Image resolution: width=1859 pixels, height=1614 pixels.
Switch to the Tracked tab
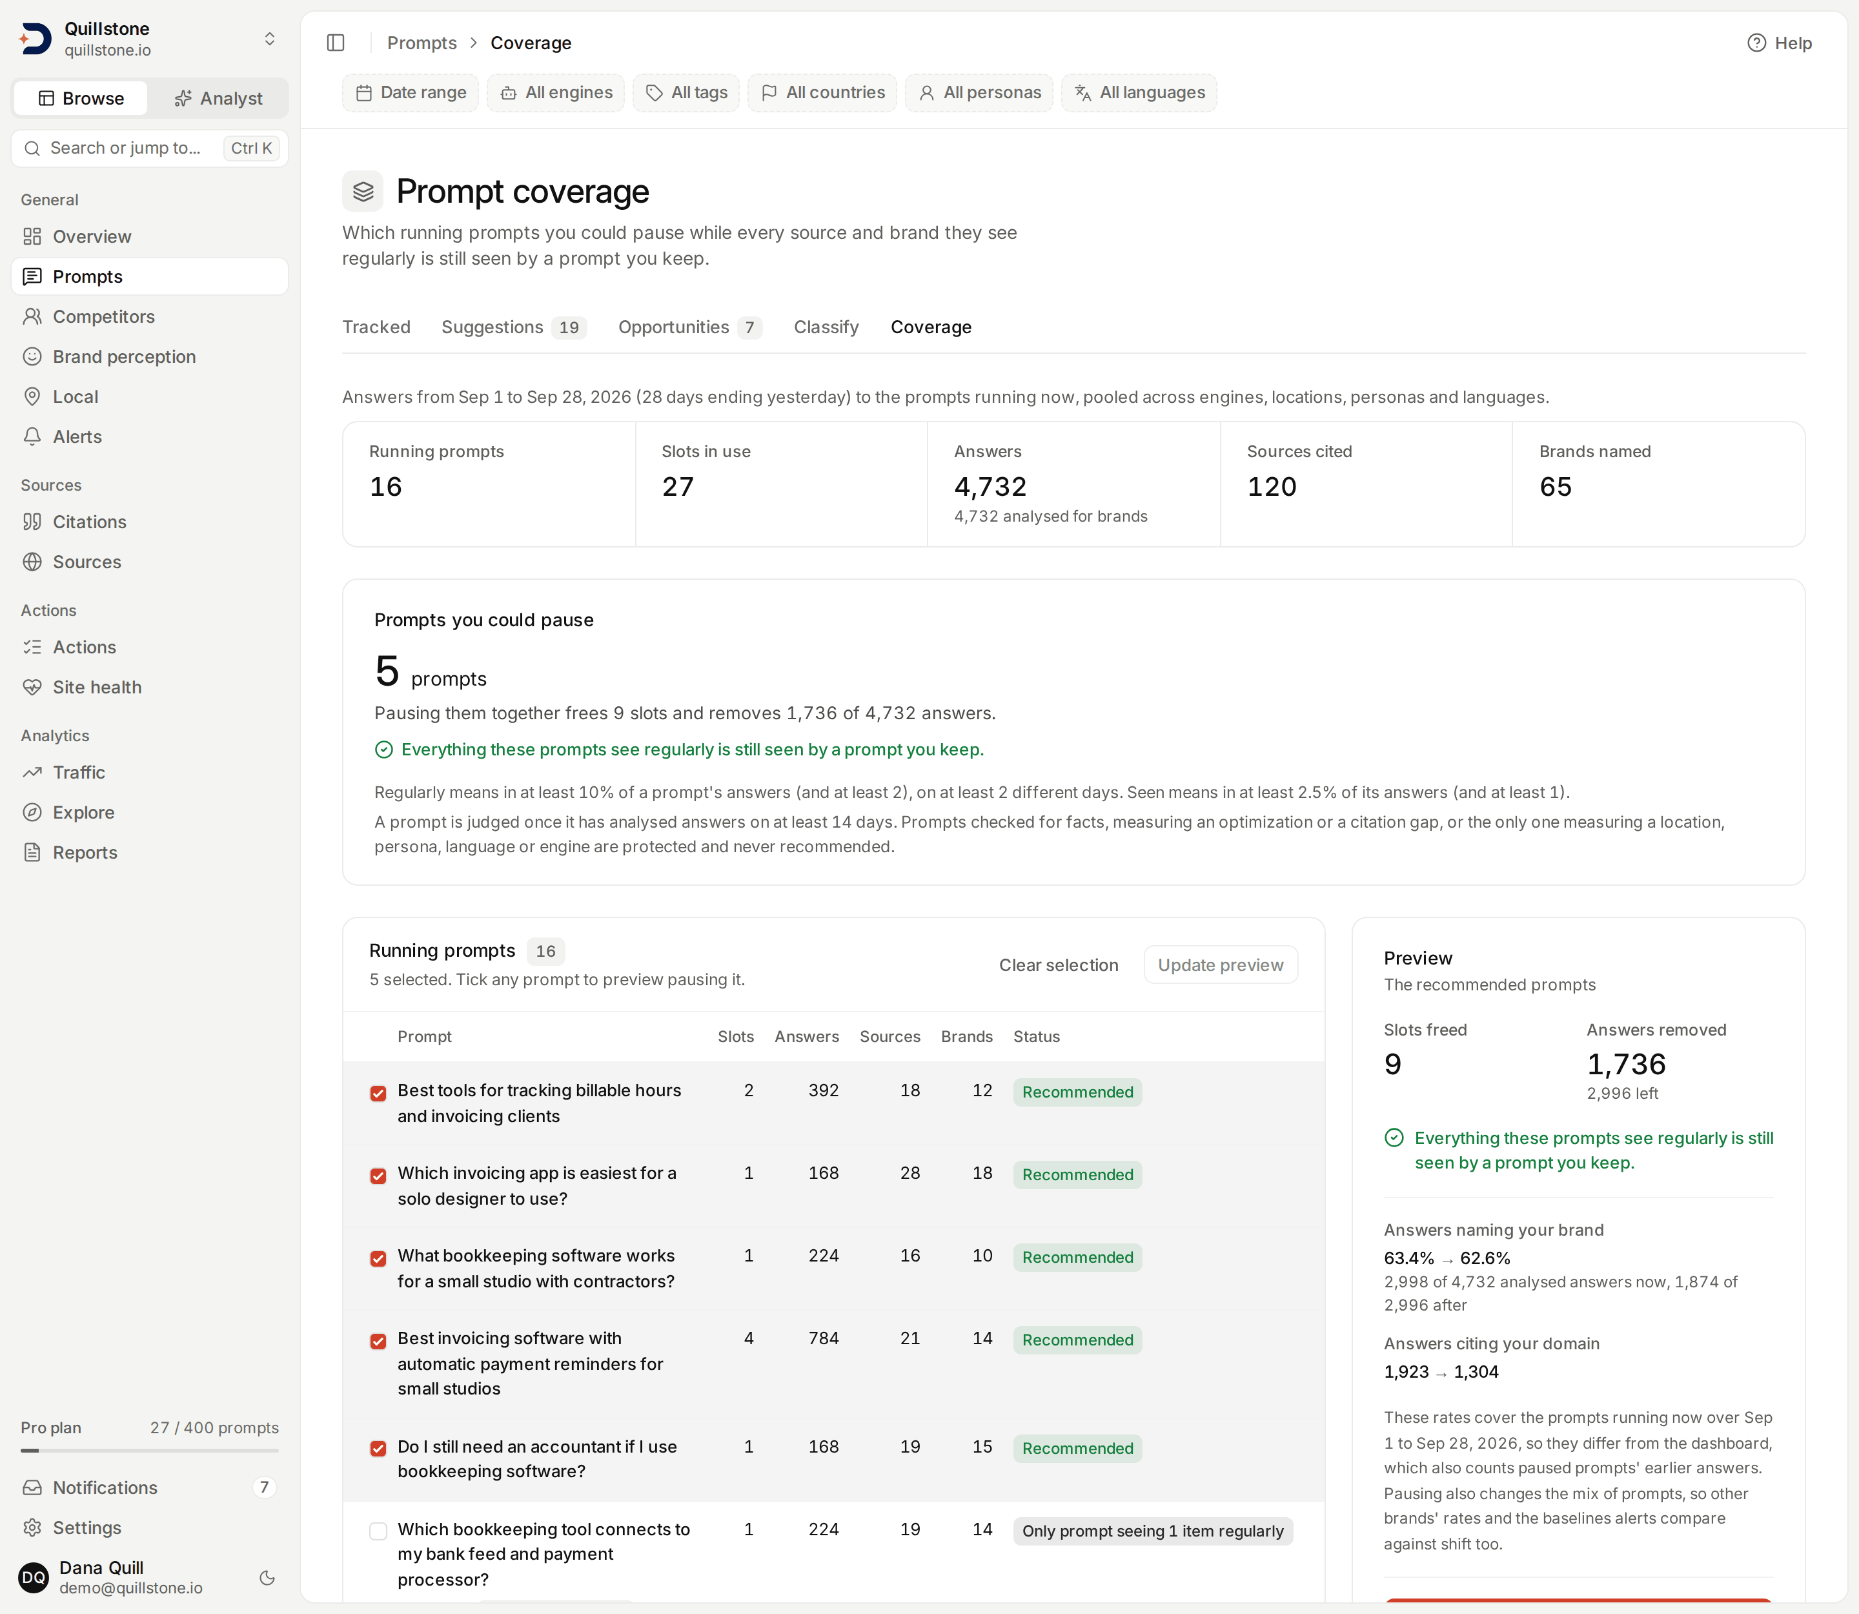coord(376,327)
